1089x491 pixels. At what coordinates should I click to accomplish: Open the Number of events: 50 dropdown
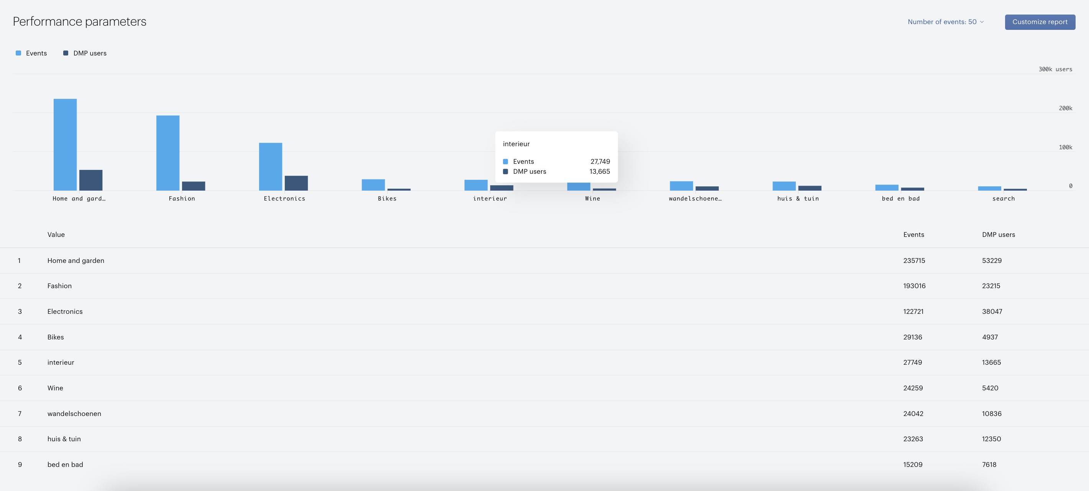pos(945,22)
